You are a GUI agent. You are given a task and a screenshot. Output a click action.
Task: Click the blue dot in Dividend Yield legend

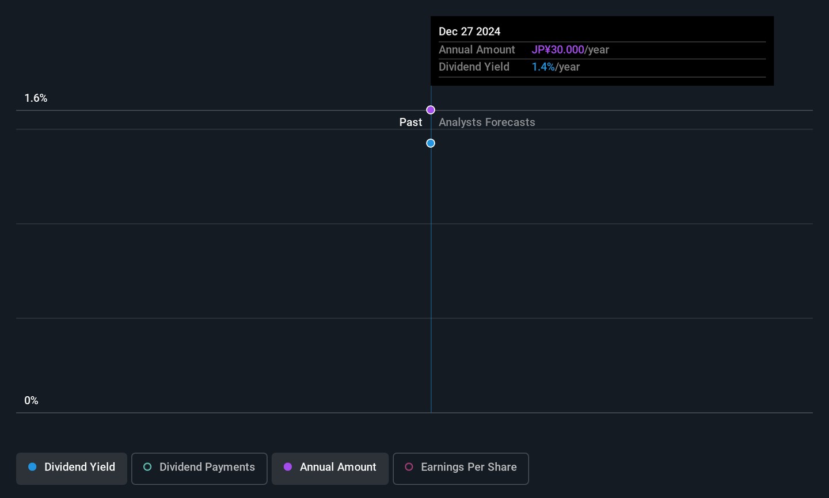point(32,467)
